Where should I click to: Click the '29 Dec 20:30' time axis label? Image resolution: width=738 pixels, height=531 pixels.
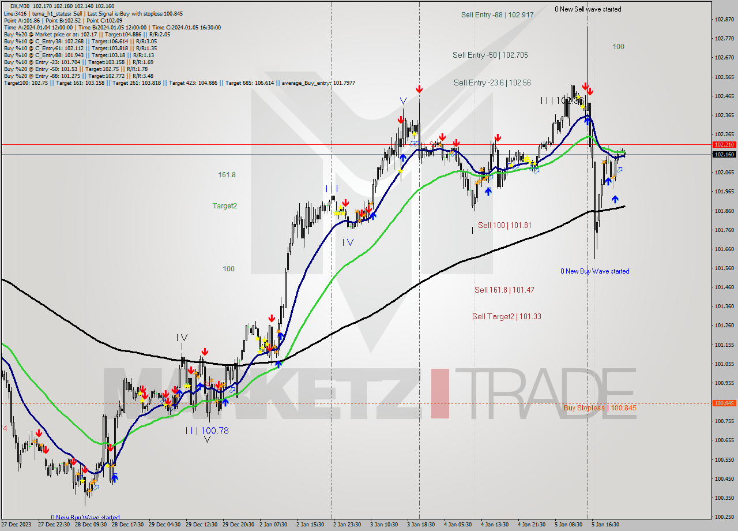click(x=239, y=525)
